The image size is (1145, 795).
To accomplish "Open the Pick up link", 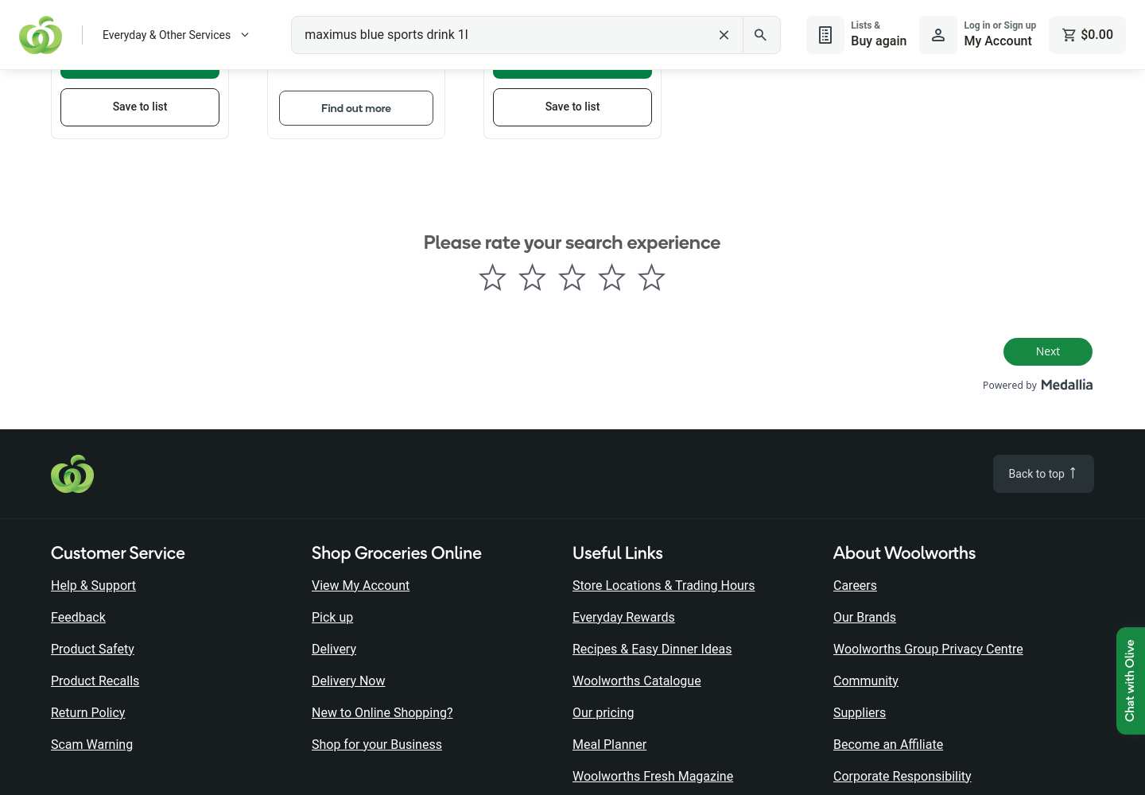I will [x=332, y=617].
